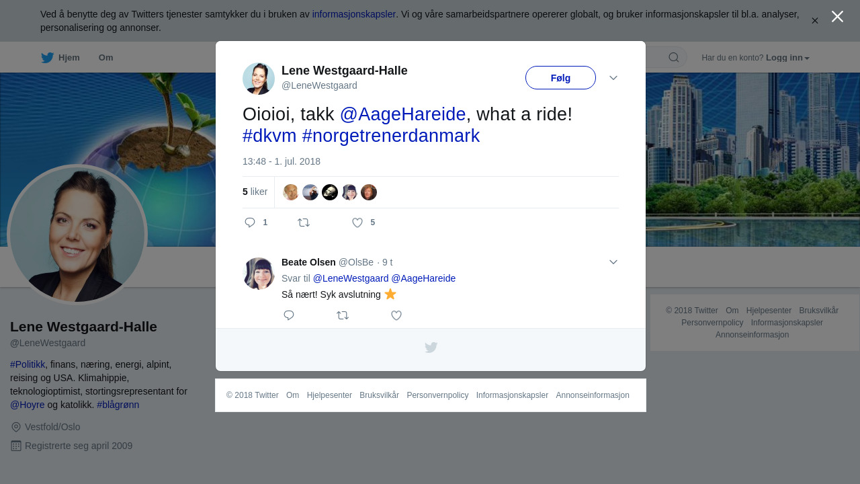860x484 pixels.
Task: Open the #Politikk hashtag in bio
Action: 28,364
